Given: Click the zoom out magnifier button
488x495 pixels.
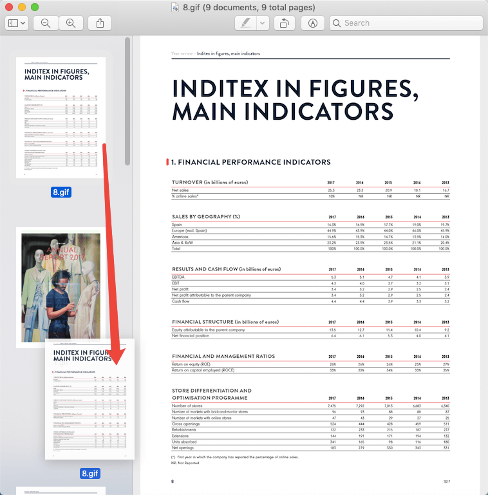Looking at the screenshot, I should (x=46, y=23).
